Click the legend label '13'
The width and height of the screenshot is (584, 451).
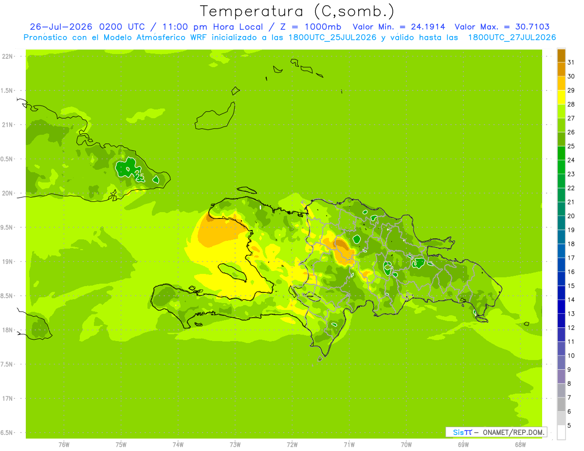[x=571, y=314]
